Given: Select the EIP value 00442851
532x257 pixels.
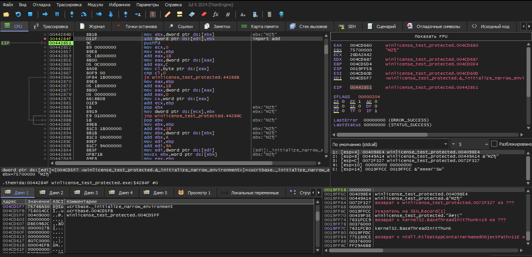Looking at the screenshot, I should [x=361, y=88].
